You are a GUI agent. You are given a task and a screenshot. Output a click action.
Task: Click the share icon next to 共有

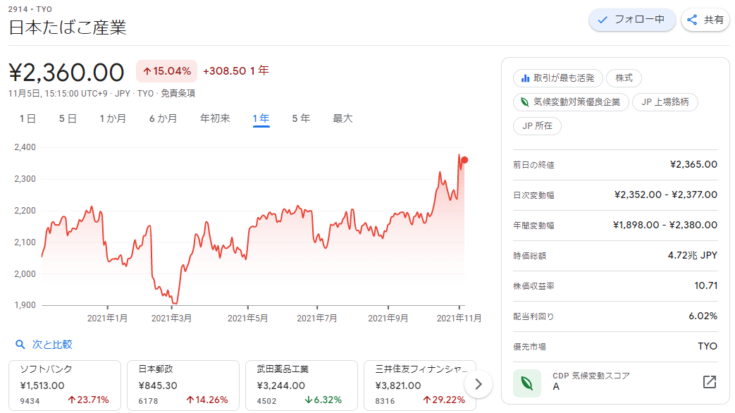[x=692, y=20]
